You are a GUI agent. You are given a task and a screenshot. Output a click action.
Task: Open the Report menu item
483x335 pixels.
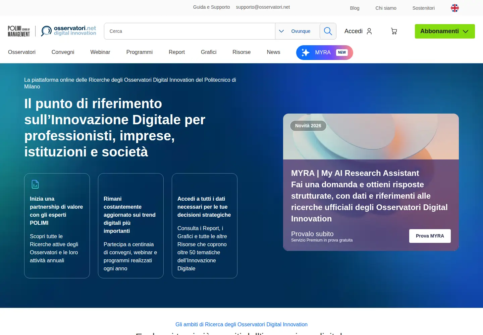[177, 52]
